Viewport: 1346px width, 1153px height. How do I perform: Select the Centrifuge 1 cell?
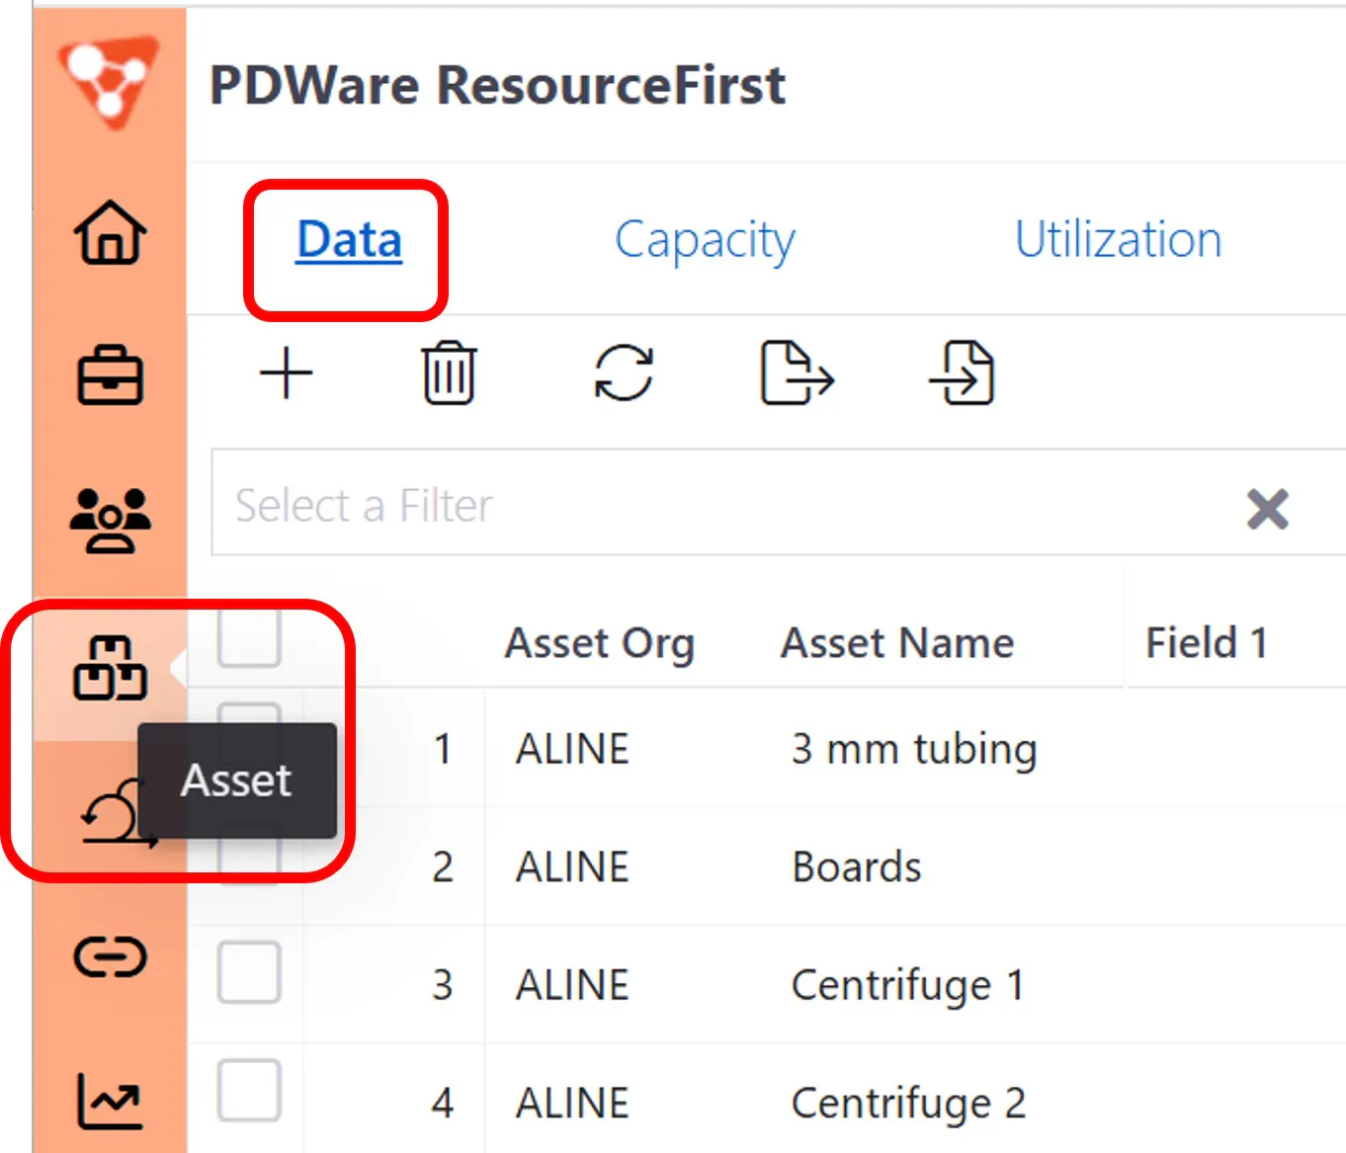point(908,986)
